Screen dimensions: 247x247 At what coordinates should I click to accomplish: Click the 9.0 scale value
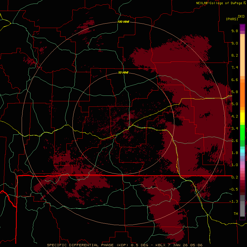click(x=235, y=43)
